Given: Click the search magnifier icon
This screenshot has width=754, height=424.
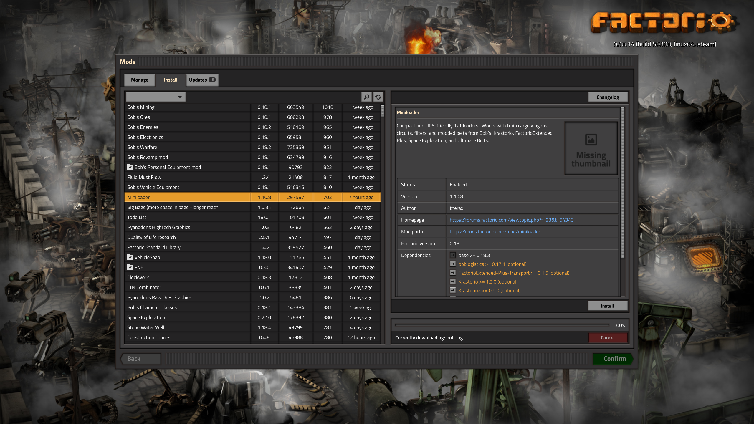Looking at the screenshot, I should pyautogui.click(x=366, y=97).
